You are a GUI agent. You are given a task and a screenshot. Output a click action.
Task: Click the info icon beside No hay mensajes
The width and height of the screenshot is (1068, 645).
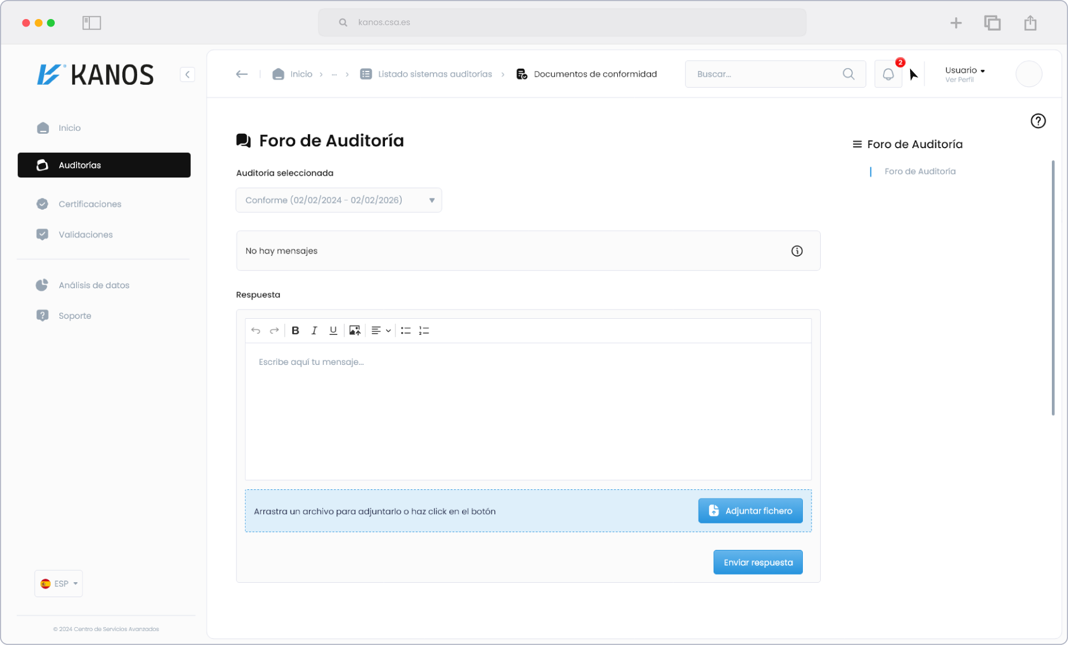coord(797,251)
